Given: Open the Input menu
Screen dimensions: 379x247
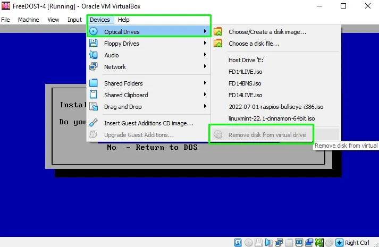Looking at the screenshot, I should point(74,20).
